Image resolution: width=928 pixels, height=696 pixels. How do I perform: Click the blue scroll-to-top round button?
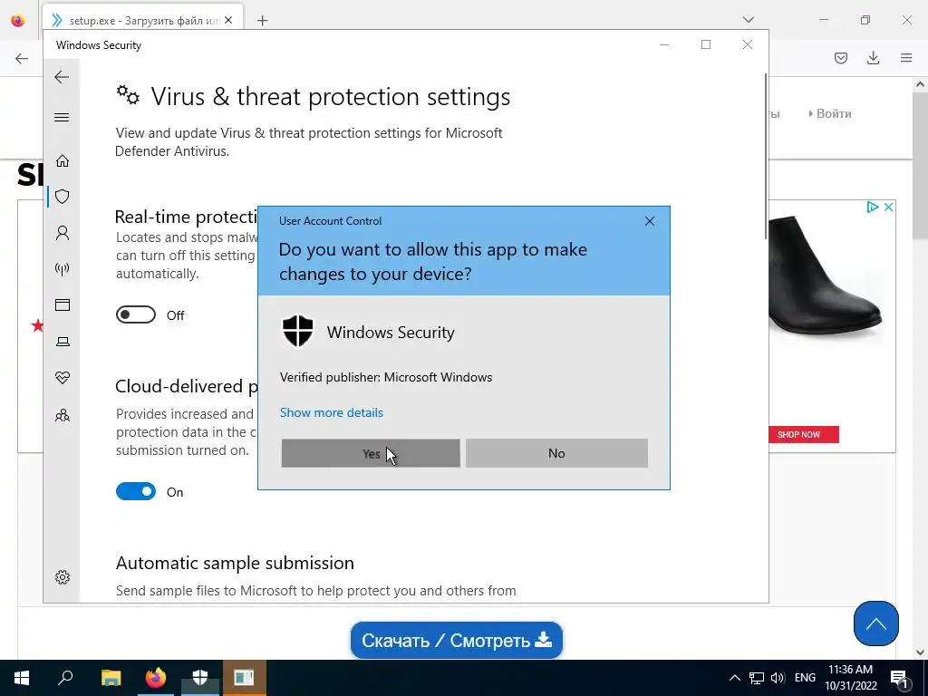point(876,623)
